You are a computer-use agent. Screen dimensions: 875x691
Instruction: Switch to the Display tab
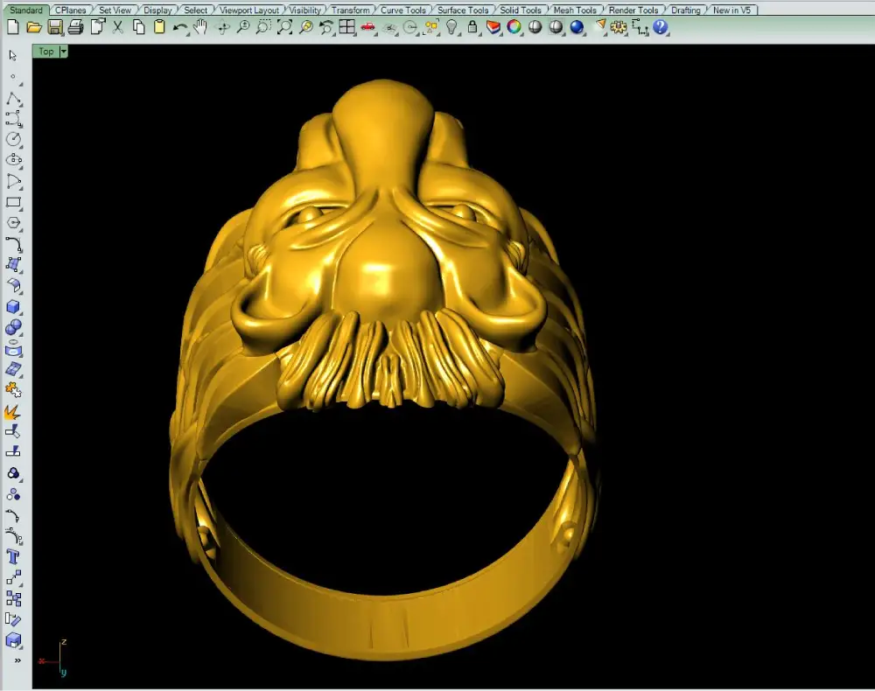[x=157, y=10]
